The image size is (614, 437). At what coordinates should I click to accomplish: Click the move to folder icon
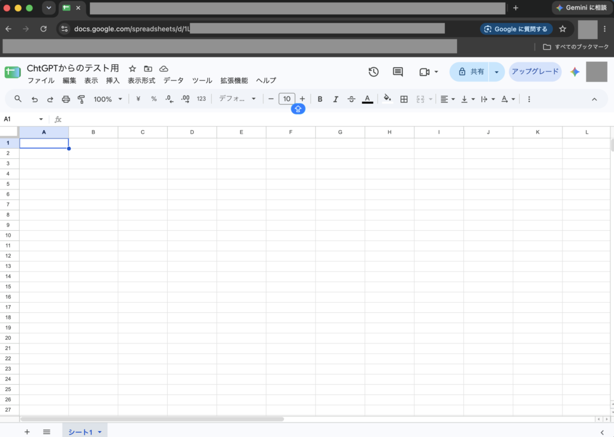click(148, 69)
